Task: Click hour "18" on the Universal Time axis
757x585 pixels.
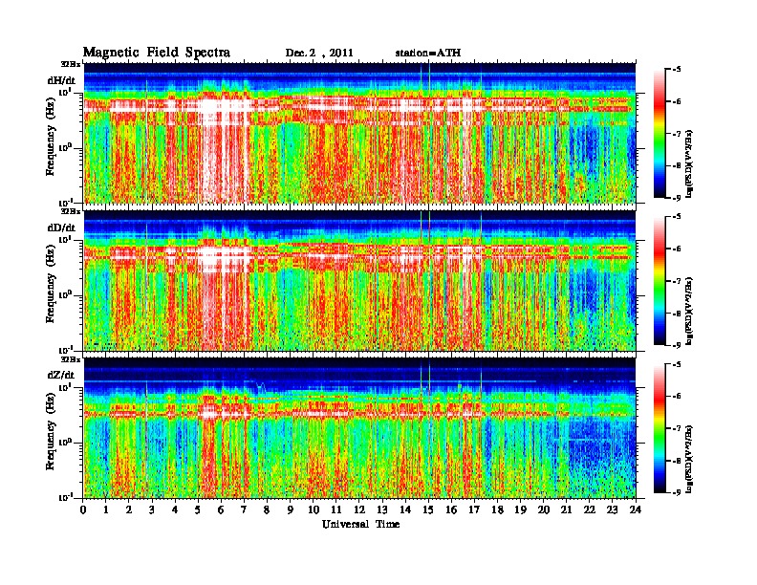Action: tap(497, 509)
